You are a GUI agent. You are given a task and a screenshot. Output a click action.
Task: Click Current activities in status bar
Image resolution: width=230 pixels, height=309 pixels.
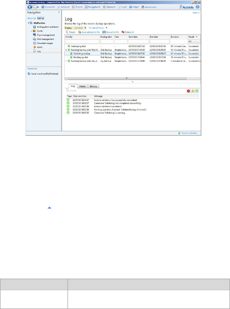tap(187, 133)
